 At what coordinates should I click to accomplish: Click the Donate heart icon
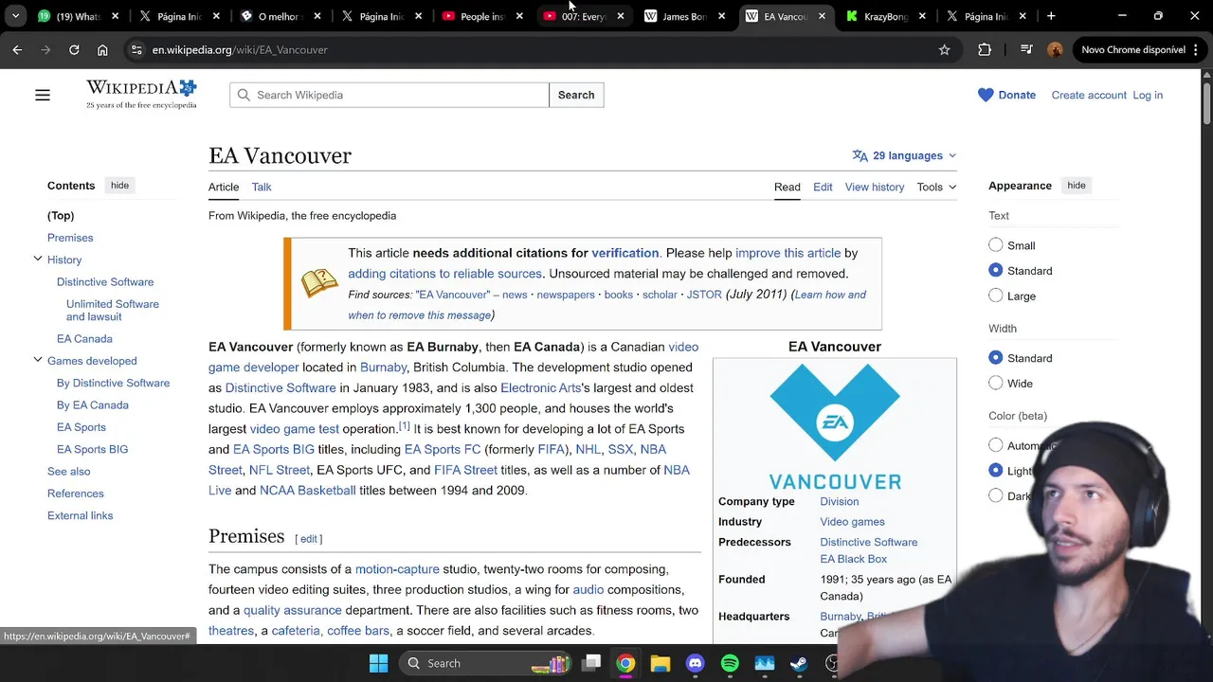coord(986,95)
